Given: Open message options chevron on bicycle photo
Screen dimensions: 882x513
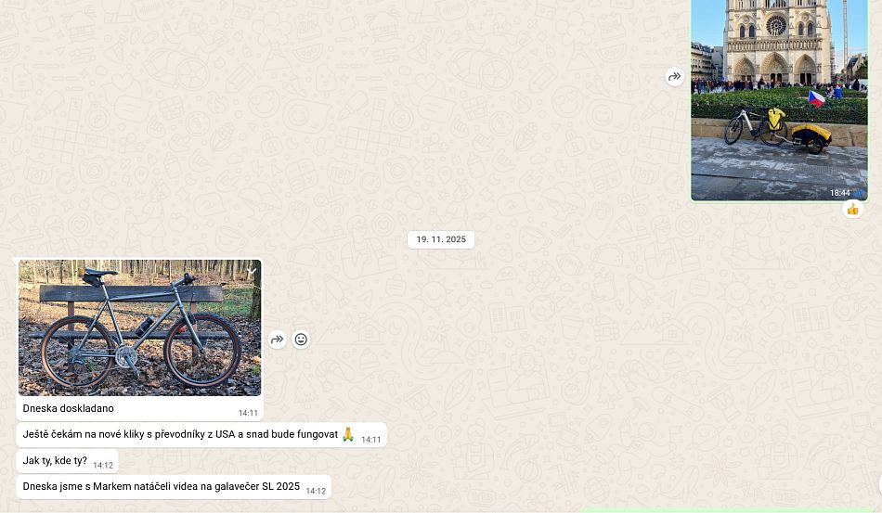Looking at the screenshot, I should tap(251, 271).
